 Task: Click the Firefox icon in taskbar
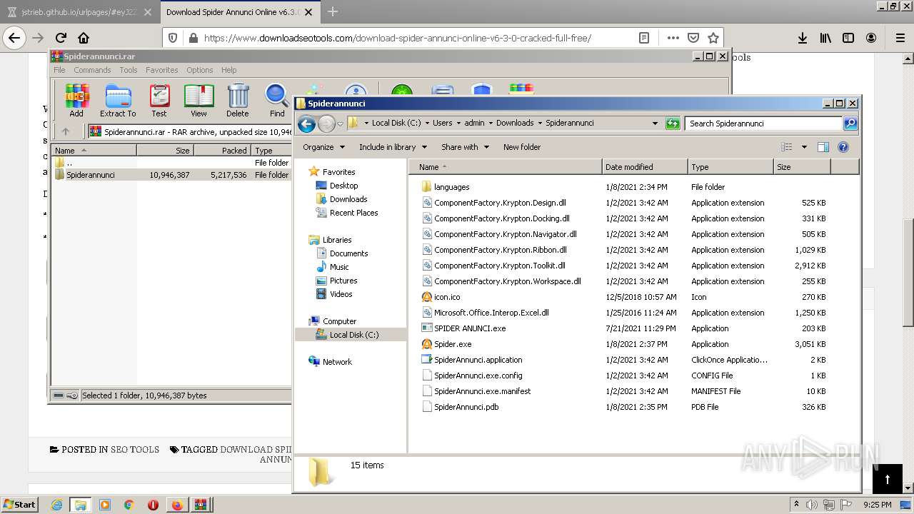coord(176,505)
